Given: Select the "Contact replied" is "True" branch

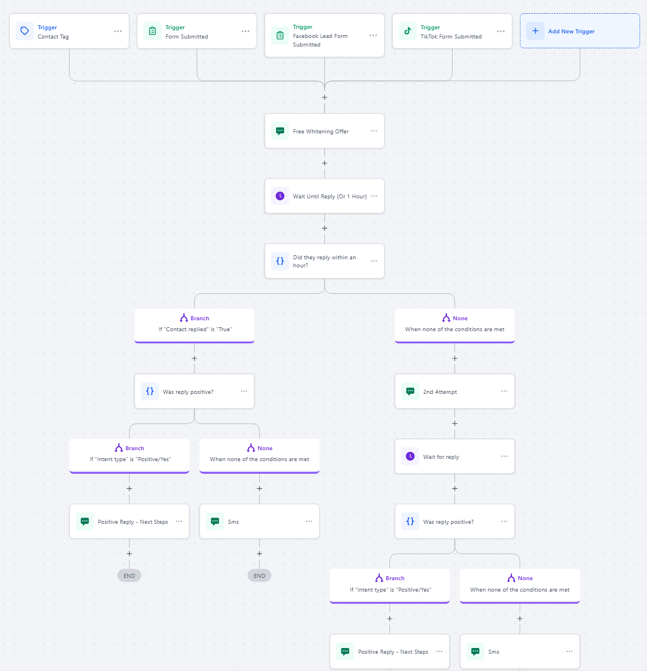Looking at the screenshot, I should click(194, 324).
